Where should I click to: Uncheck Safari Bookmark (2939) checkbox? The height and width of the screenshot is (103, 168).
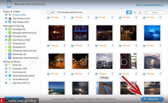pos(6,75)
